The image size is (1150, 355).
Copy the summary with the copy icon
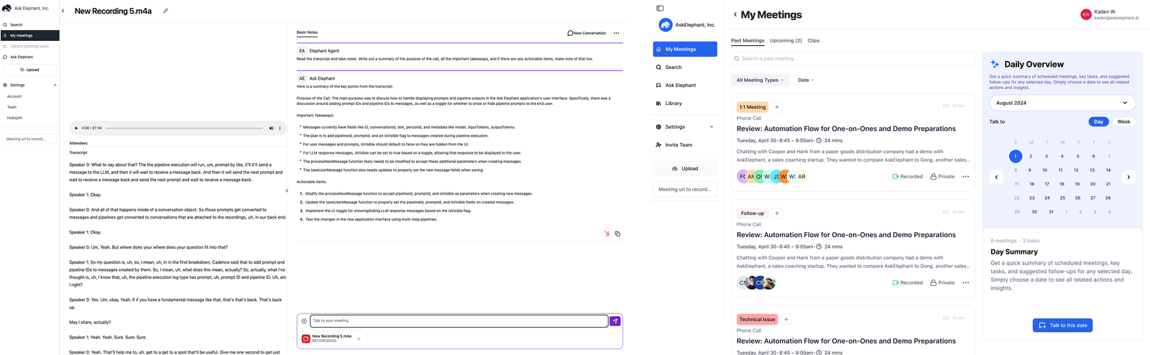[x=617, y=234]
